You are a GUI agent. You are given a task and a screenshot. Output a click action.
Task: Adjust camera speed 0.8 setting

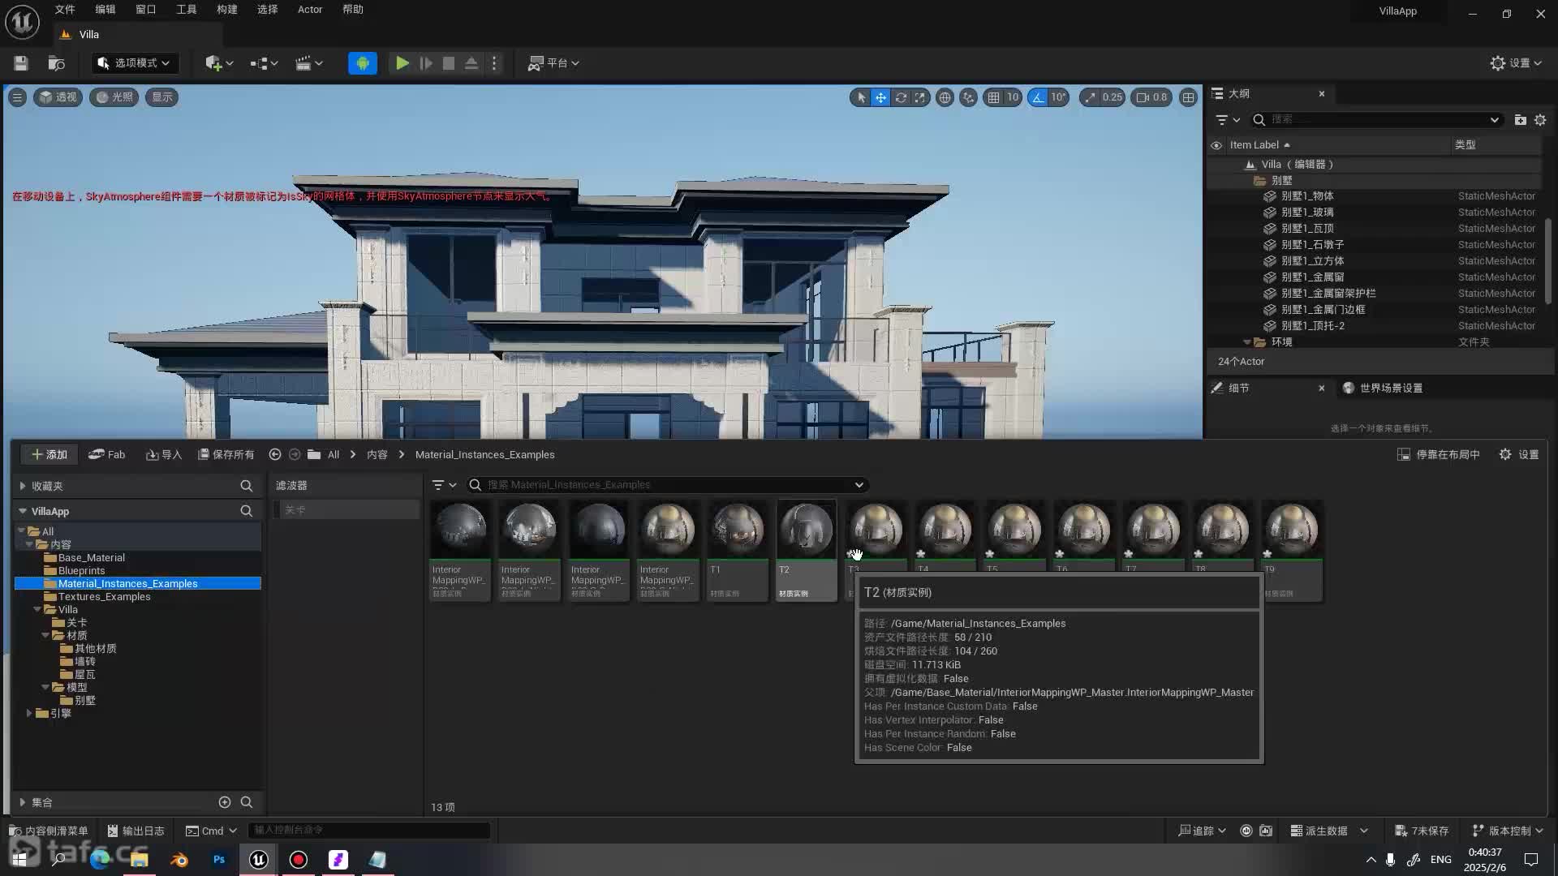click(x=1151, y=97)
